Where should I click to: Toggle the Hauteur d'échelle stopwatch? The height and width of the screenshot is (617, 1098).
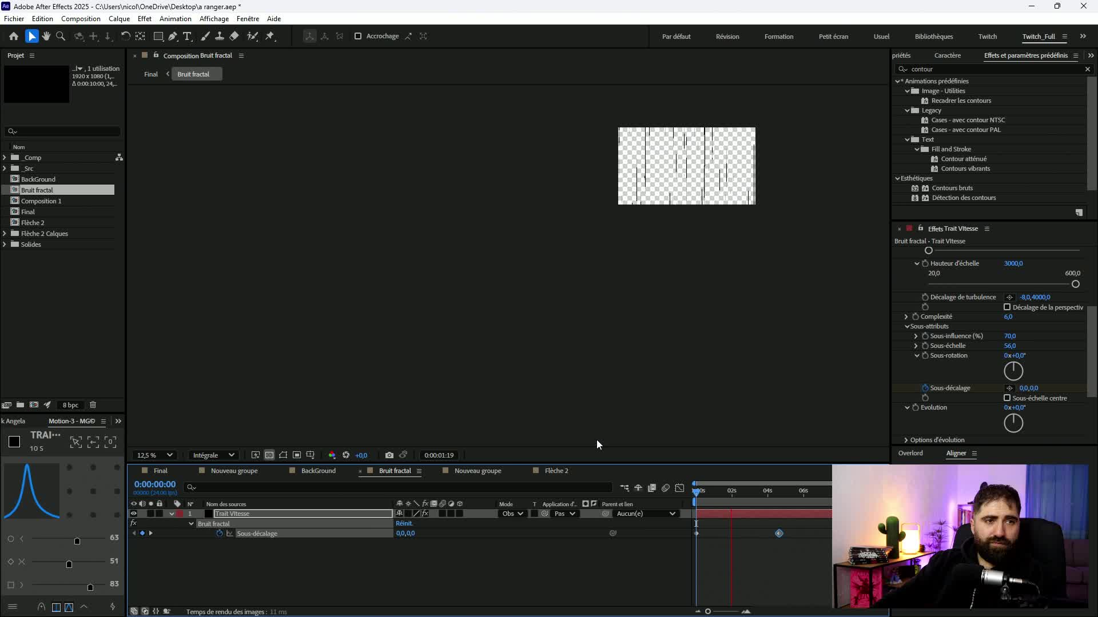(925, 263)
